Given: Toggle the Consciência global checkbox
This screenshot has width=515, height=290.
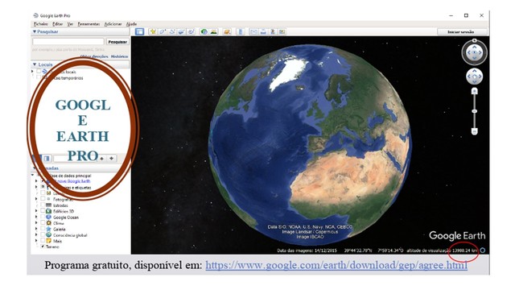Looking at the screenshot, I should click(x=43, y=234).
